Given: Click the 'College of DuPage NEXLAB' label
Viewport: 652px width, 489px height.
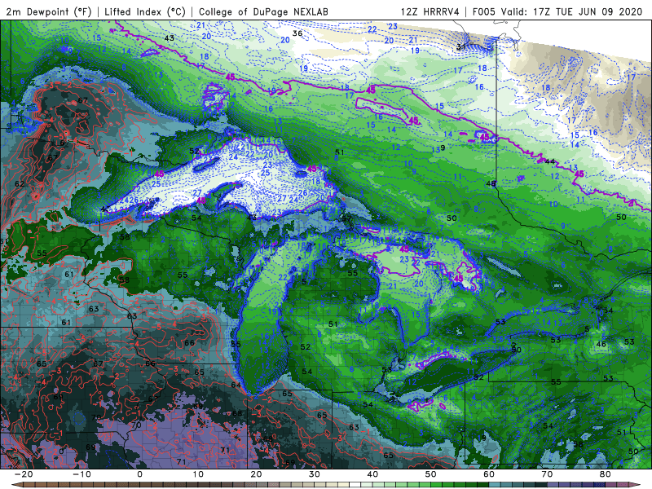Looking at the screenshot, I should [x=263, y=11].
